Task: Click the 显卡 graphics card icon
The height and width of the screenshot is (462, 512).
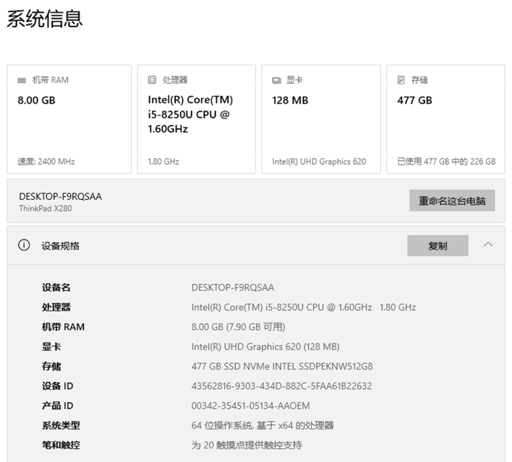Action: (x=277, y=80)
